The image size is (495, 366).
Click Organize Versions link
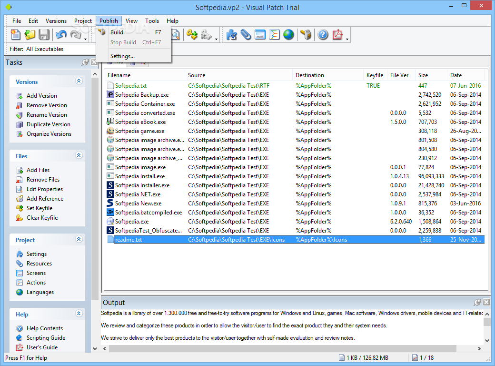click(49, 134)
